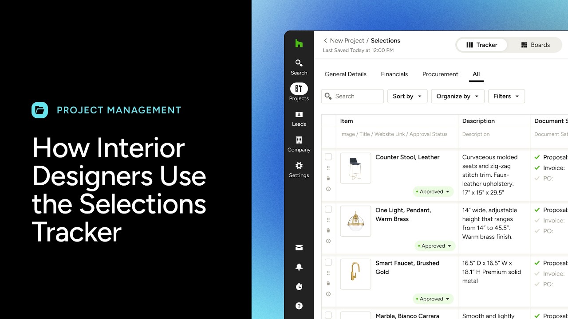Select the Counter Stool, Leather checkbox
Viewport: 568px width, 319px height.
click(328, 157)
